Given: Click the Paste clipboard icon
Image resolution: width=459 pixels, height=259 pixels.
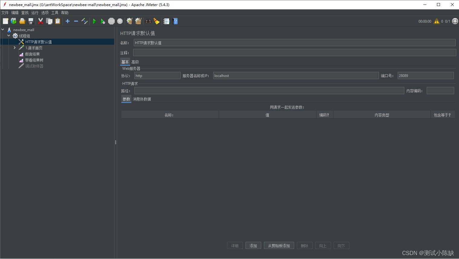Looking at the screenshot, I should click(58, 21).
